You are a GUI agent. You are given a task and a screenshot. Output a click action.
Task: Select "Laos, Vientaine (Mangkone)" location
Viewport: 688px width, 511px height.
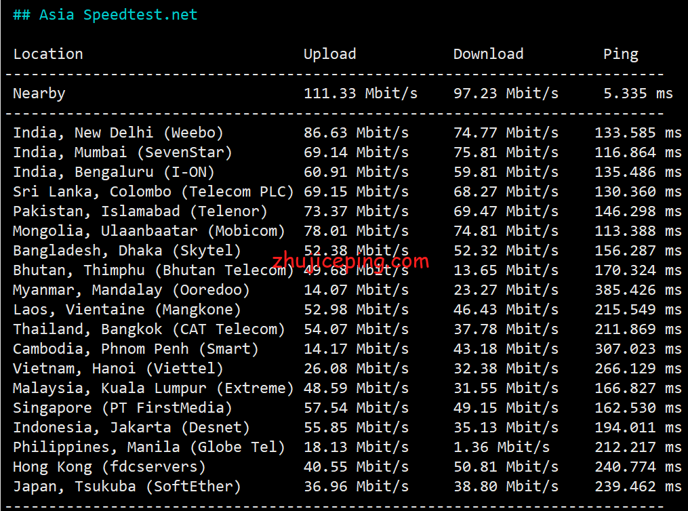[x=127, y=310]
